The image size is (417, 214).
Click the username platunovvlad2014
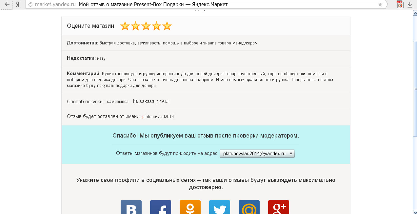158,117
